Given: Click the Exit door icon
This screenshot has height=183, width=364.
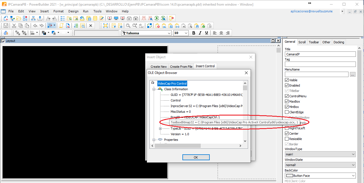Looking at the screenshot, I should pos(171,18).
